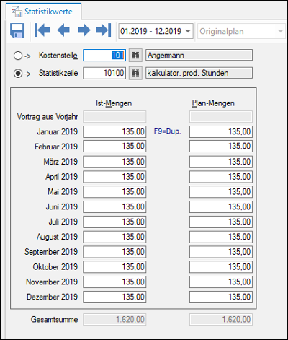Viewport: 288px width, 340px height.
Task: Click Plan-Mengen field for Juli 2019
Action: 221,222
